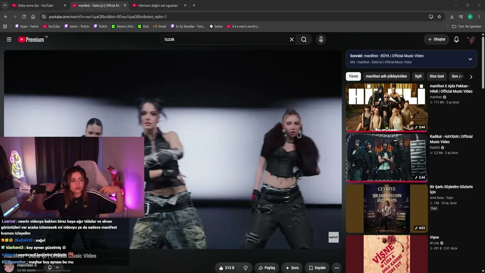Open the 'Radik5l' channel name
The height and width of the screenshot is (273, 485).
coord(435,147)
